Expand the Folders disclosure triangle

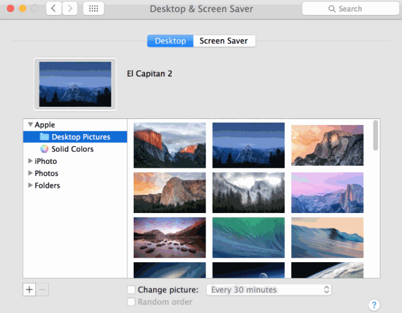pyautogui.click(x=30, y=185)
